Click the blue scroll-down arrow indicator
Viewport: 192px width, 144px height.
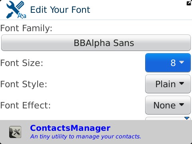click(x=187, y=118)
